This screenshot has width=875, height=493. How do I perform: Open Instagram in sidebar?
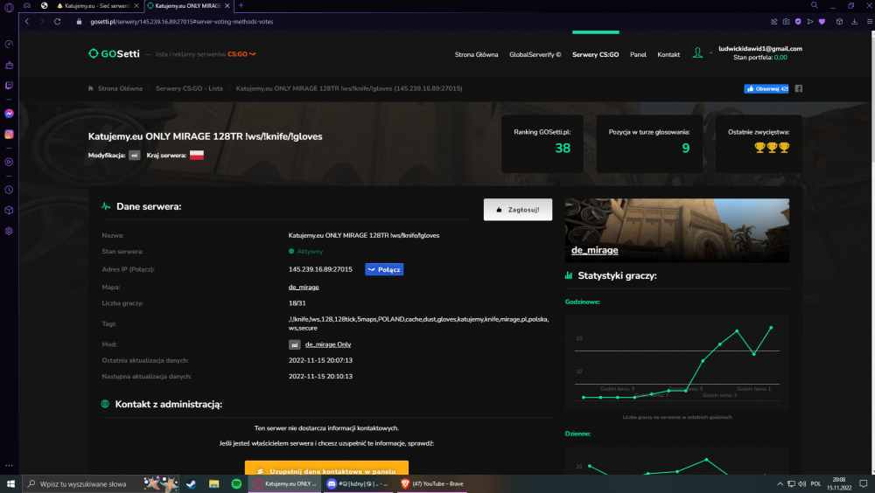(9, 134)
